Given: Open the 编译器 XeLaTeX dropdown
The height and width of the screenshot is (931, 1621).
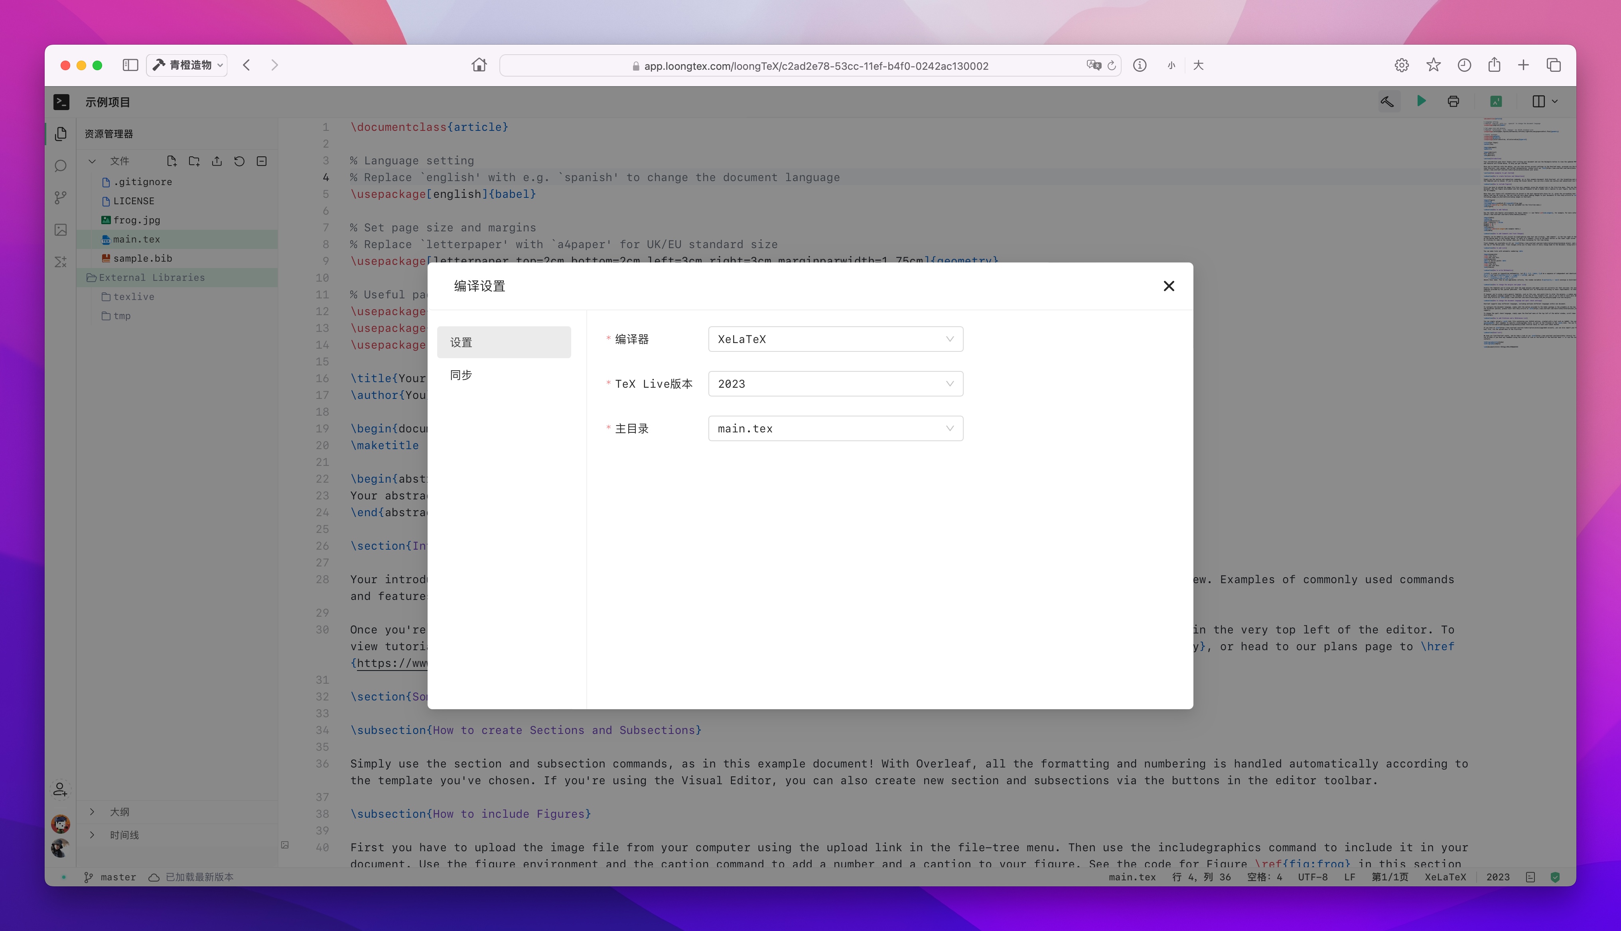Looking at the screenshot, I should pyautogui.click(x=835, y=339).
